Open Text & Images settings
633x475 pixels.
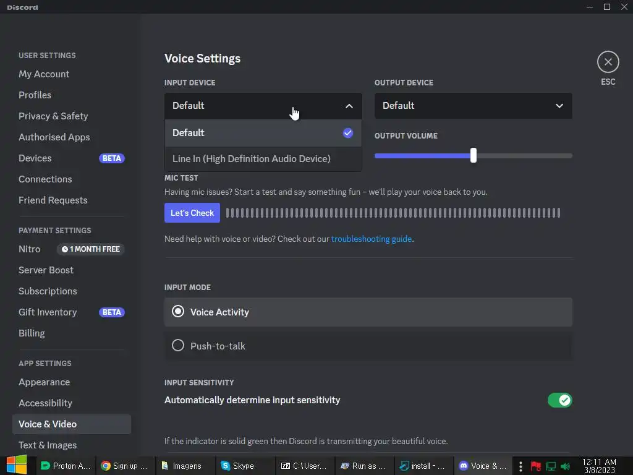48,445
